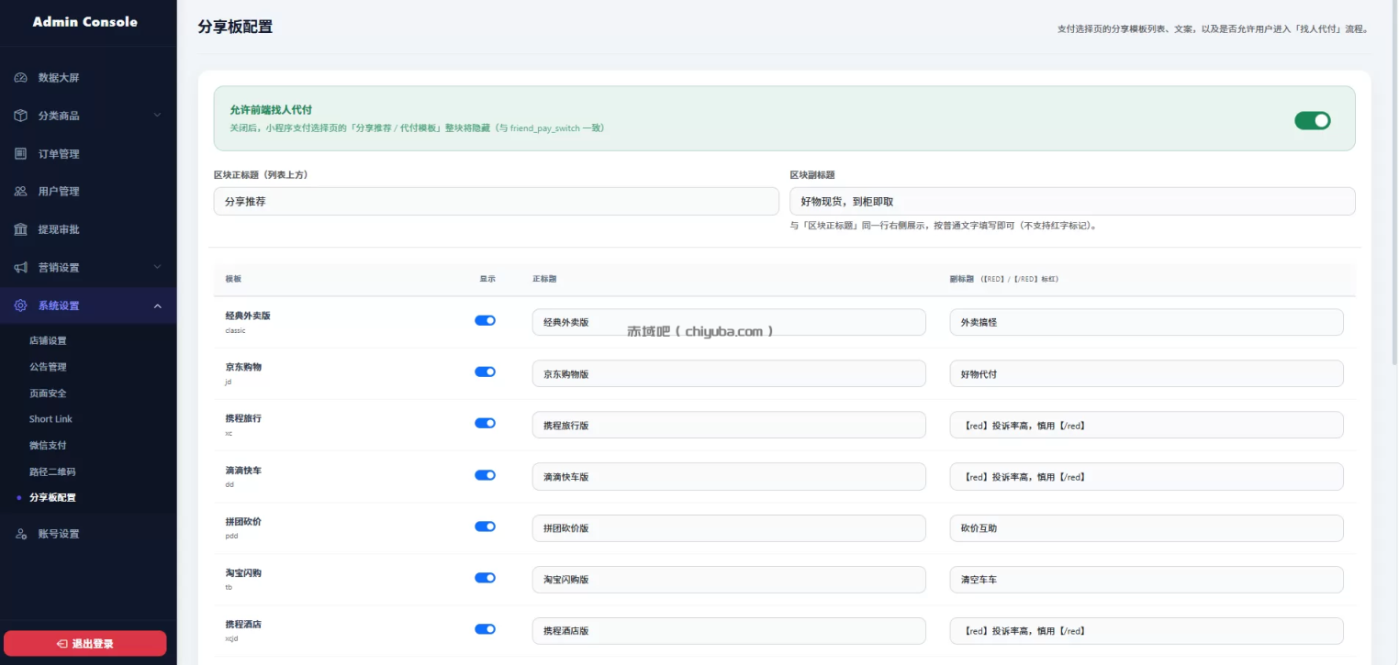Toggle display switch for 淘宝闪购 row
Screen dimensions: 1399x665
pos(485,578)
